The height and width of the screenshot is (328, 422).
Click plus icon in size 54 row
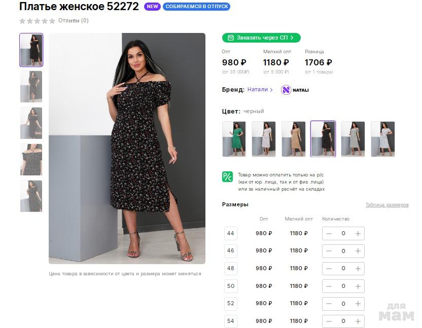tap(358, 321)
